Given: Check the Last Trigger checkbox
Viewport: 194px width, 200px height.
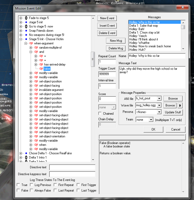Looking at the screenshot, I should pyautogui.click(x=78, y=190).
